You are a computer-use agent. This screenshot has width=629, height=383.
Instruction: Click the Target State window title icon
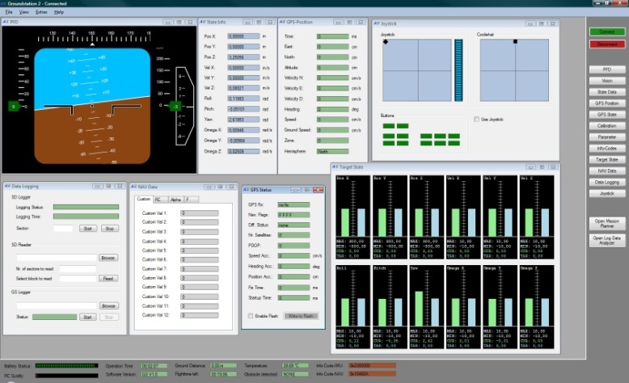tap(336, 166)
